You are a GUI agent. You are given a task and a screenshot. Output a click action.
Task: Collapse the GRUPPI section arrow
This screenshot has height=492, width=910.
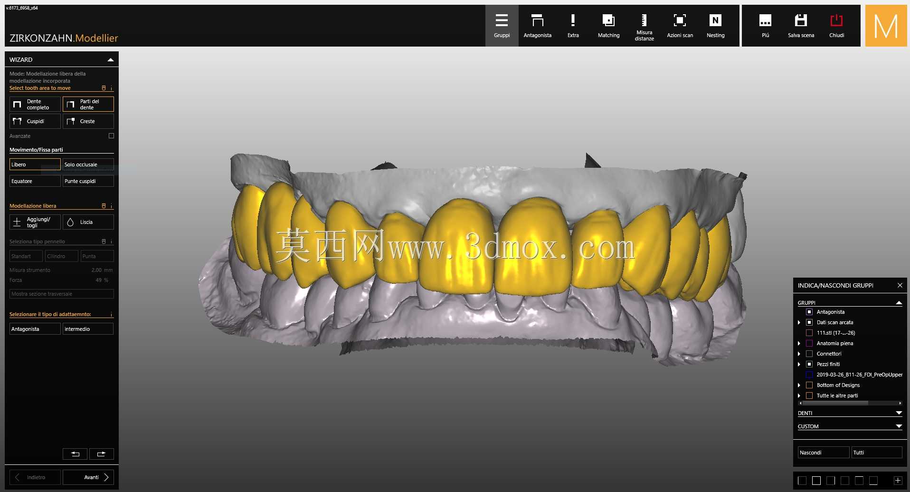coord(899,303)
